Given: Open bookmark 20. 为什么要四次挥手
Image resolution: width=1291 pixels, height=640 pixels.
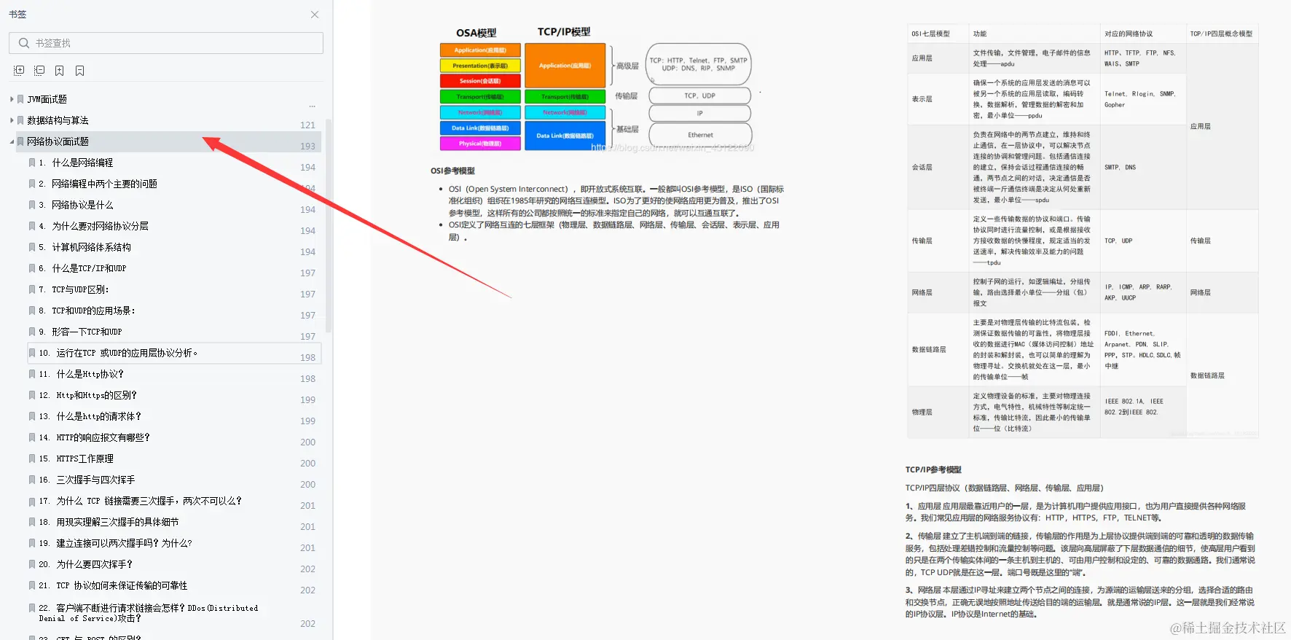Looking at the screenshot, I should coord(86,564).
